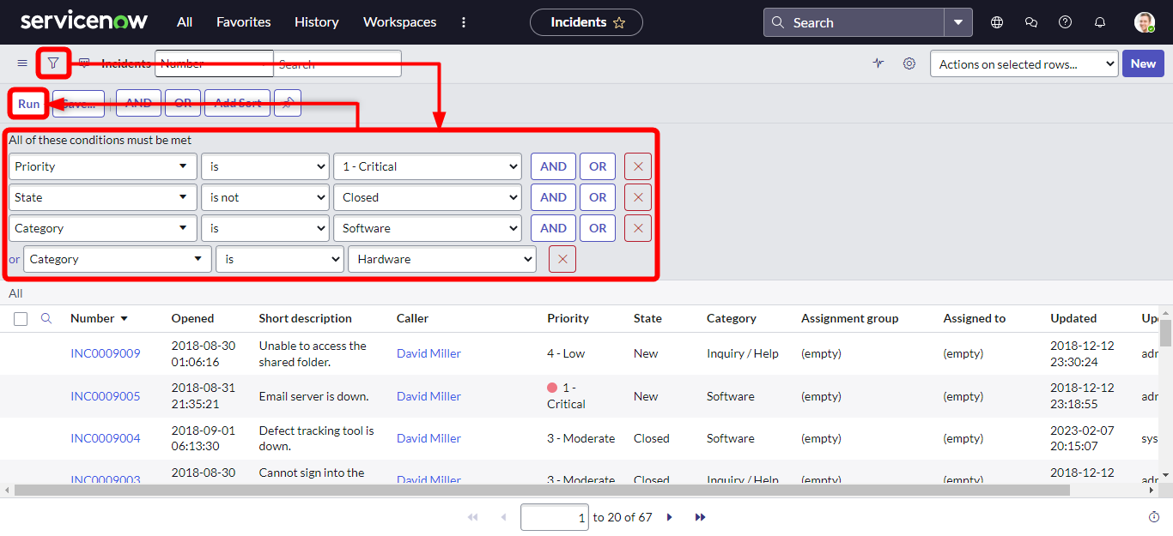Screen dimensions: 1173x536
Task: Toggle the pin filter icon
Action: [288, 103]
